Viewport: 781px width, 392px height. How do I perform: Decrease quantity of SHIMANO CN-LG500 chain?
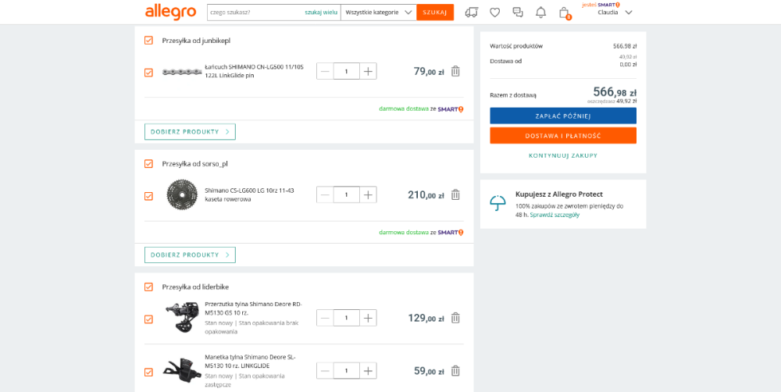[x=325, y=71]
